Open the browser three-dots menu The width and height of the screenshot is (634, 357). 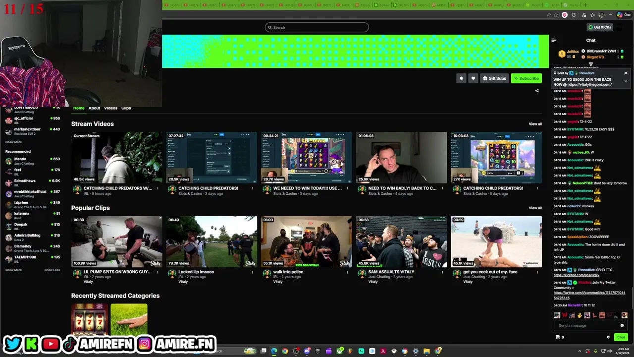pos(610,15)
